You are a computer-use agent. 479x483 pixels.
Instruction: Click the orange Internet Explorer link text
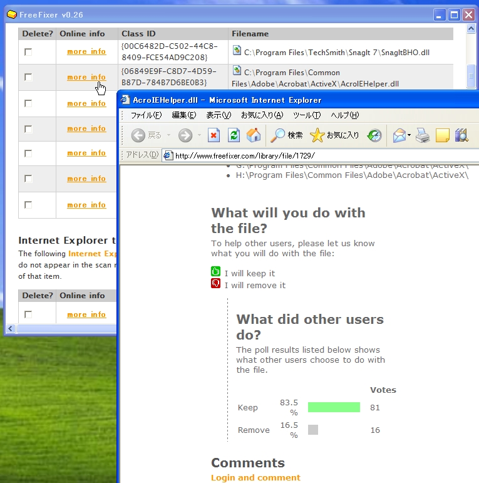(x=92, y=254)
